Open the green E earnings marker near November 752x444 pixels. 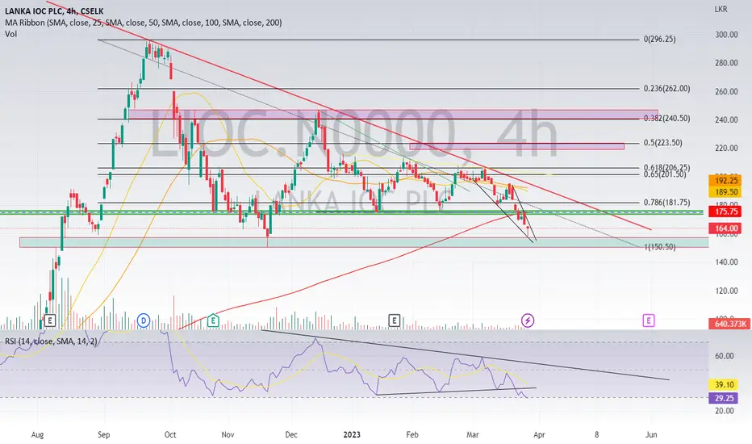(x=213, y=320)
